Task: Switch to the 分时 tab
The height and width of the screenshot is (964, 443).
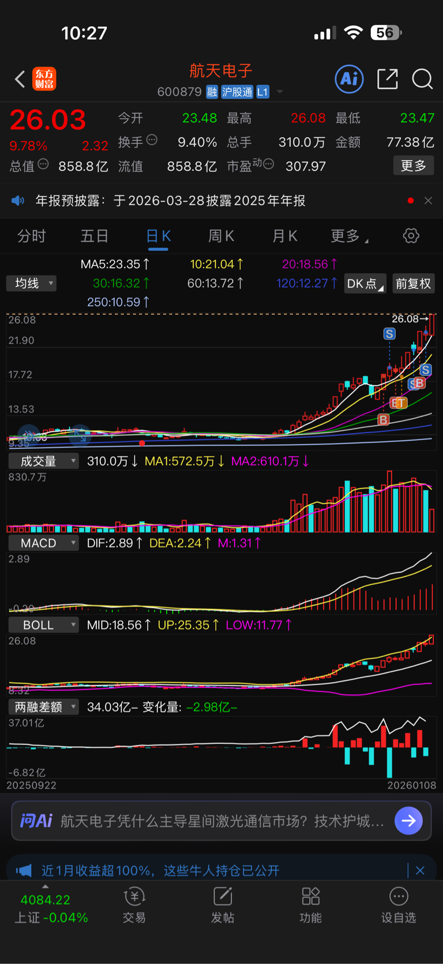Action: [x=32, y=236]
